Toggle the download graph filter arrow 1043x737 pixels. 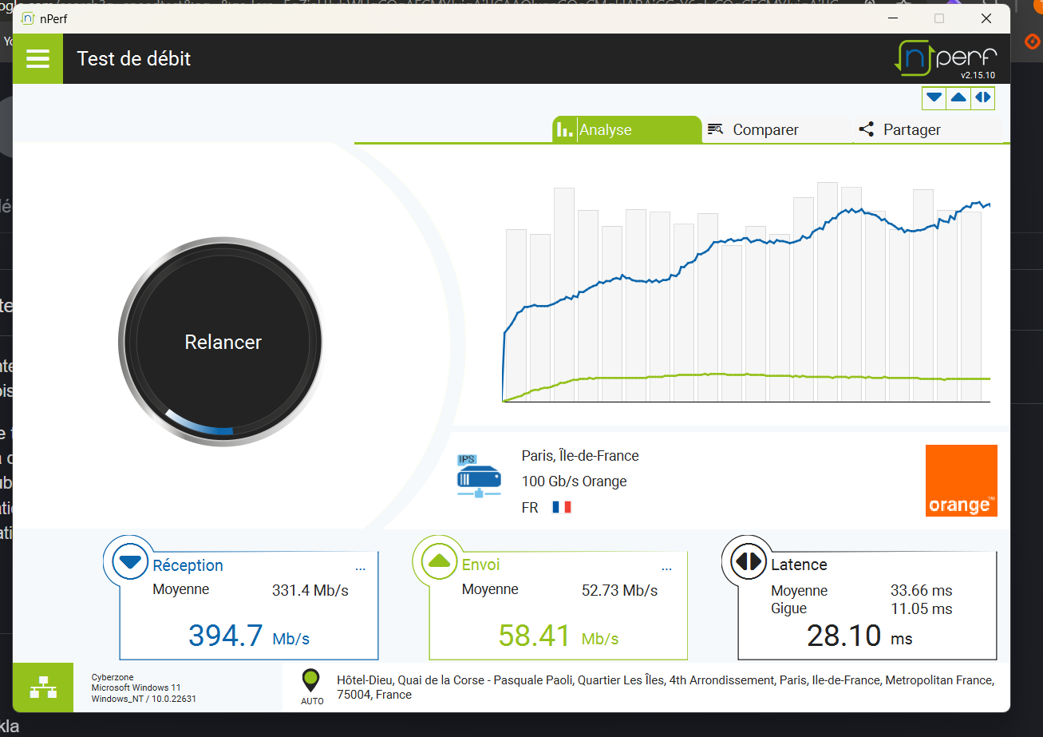[x=934, y=97]
